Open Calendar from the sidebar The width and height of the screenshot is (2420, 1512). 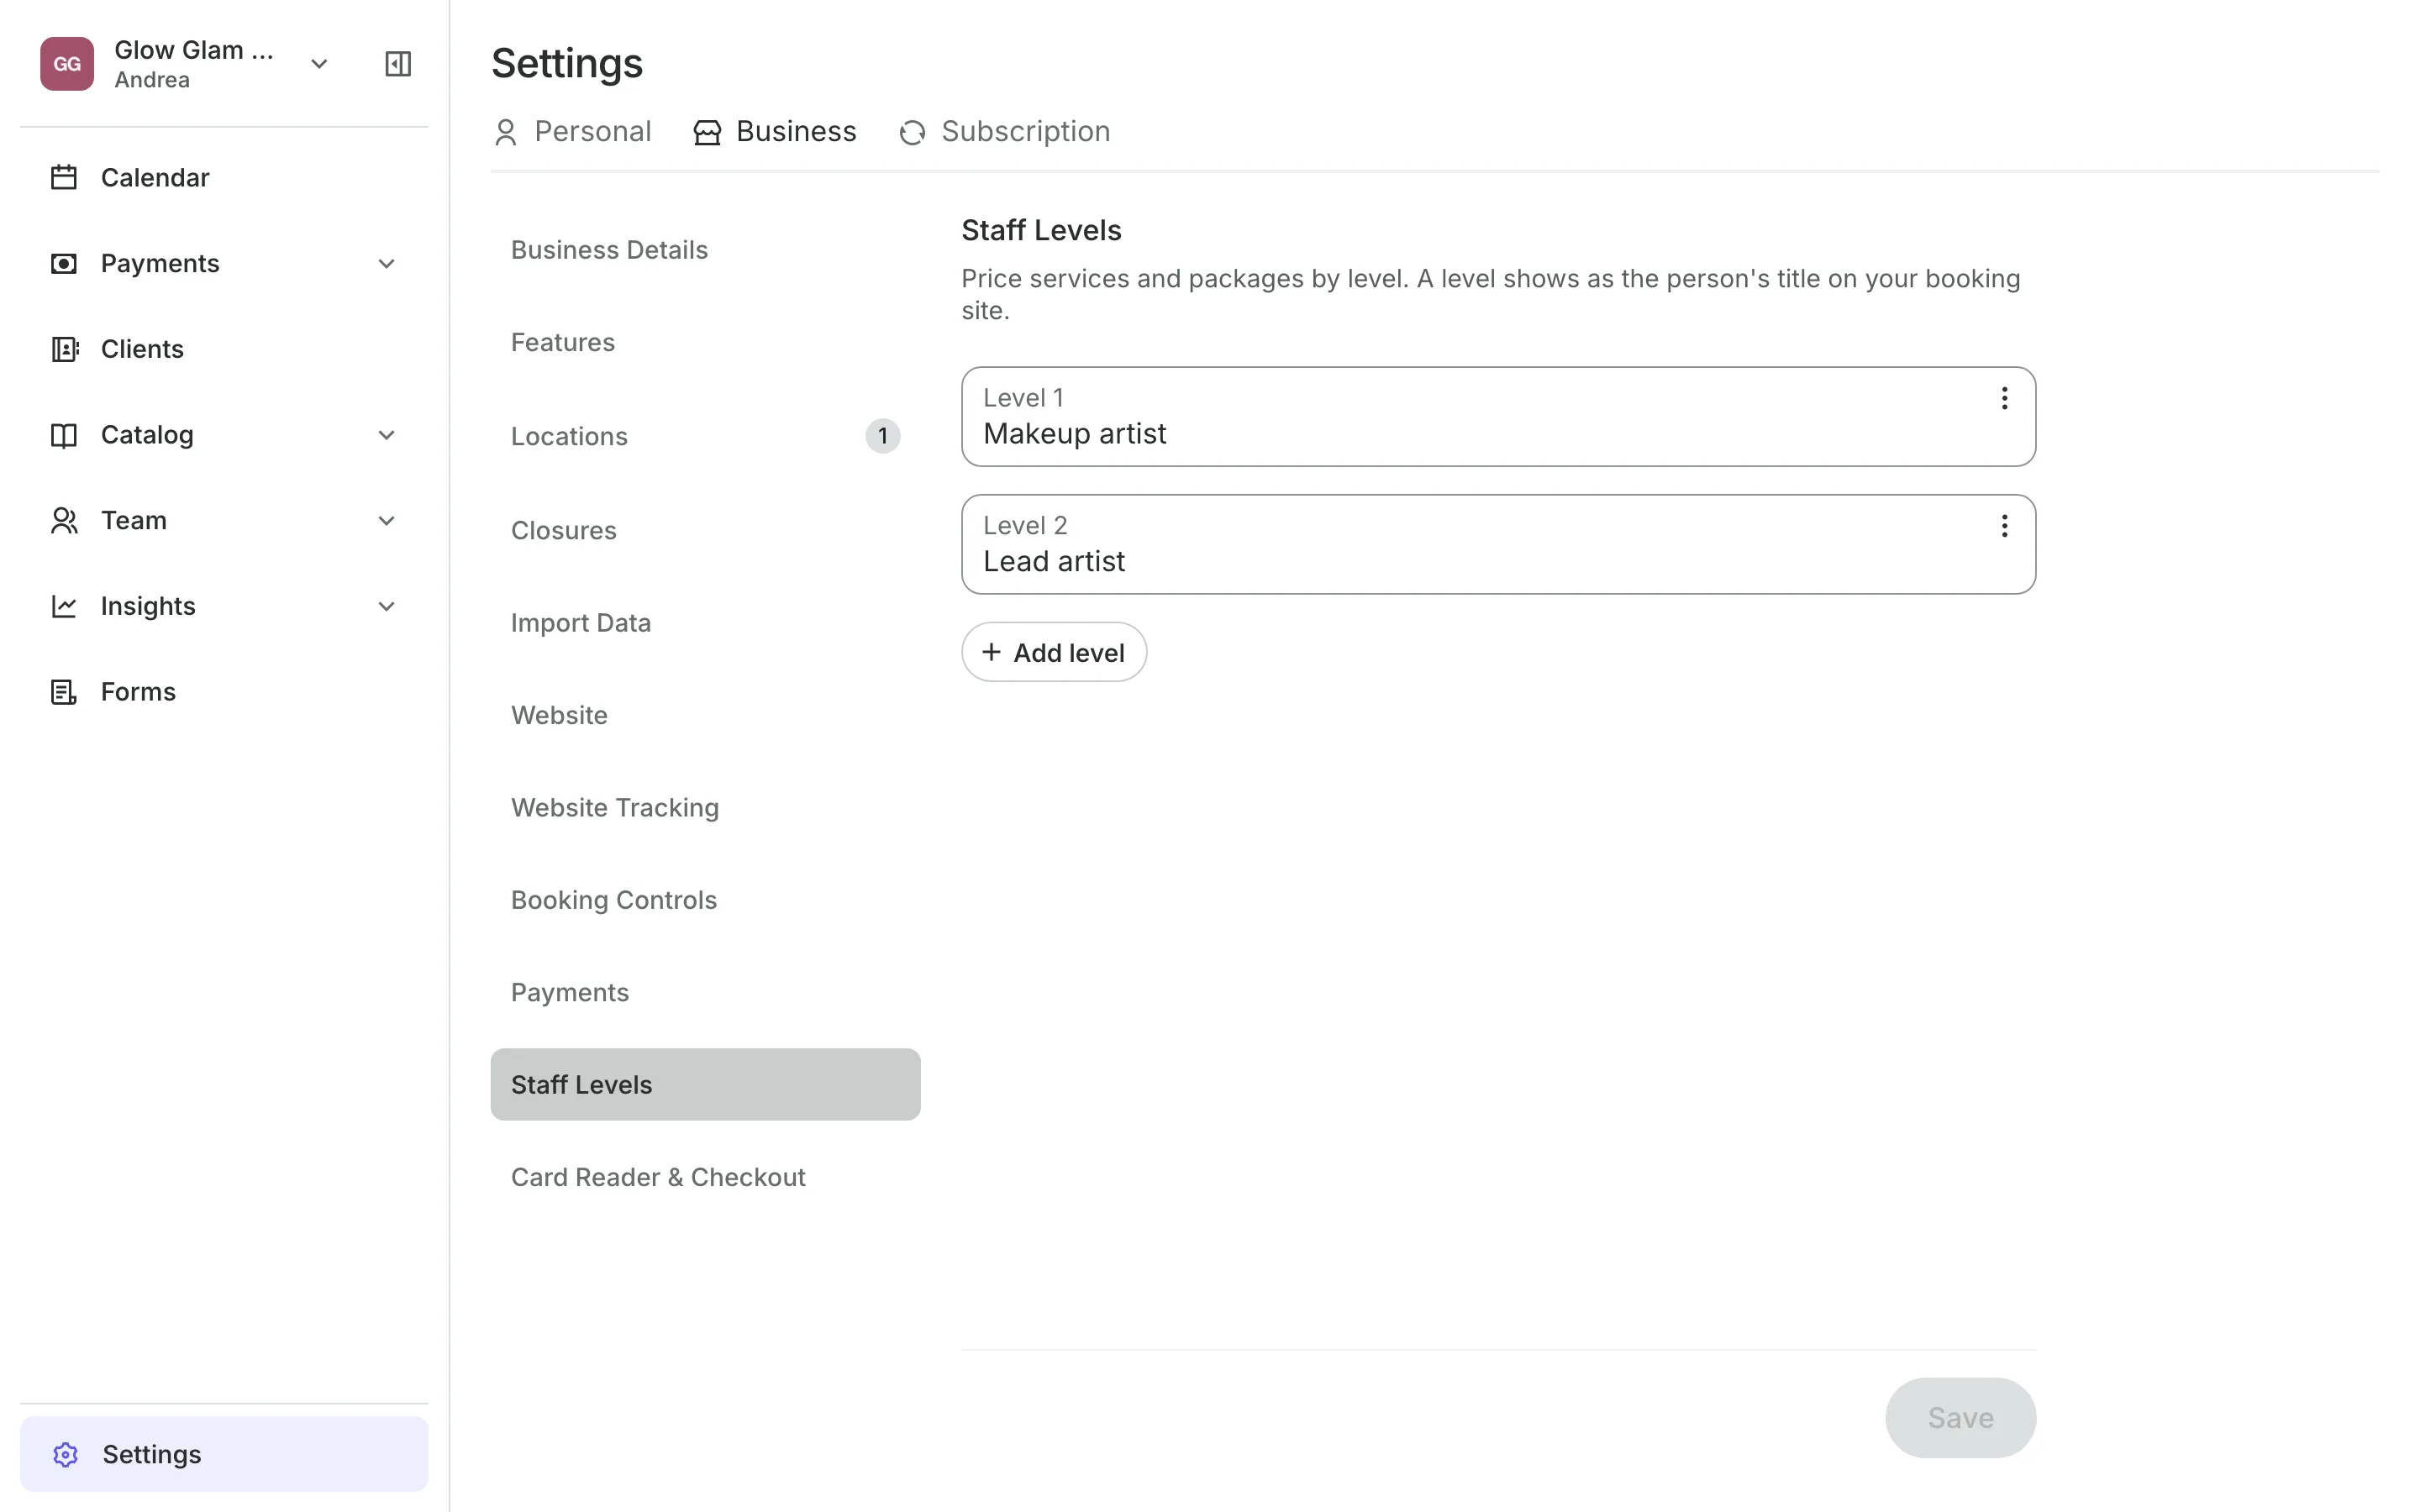pyautogui.click(x=224, y=177)
